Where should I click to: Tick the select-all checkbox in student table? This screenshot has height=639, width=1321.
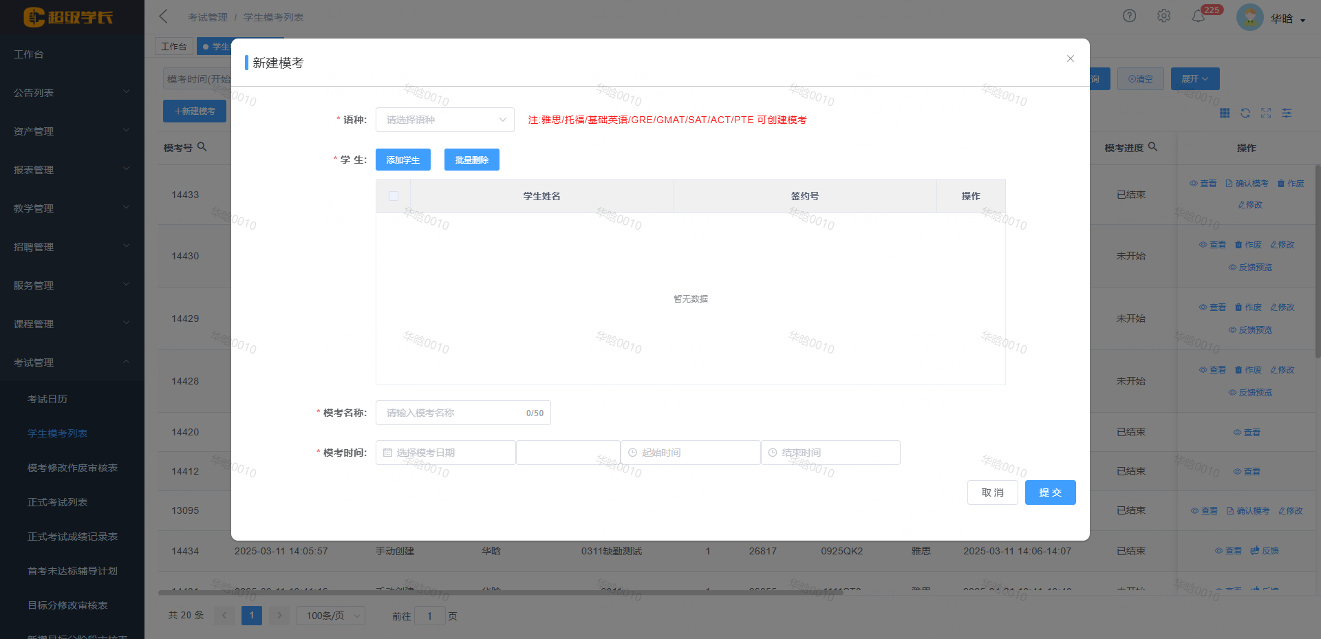pyautogui.click(x=394, y=196)
